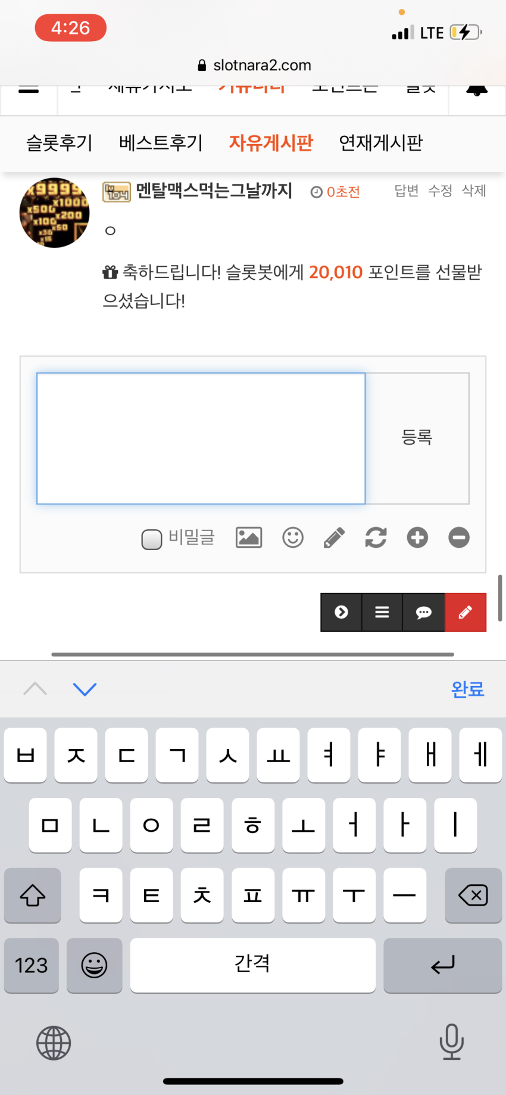Toggle the 비밀글 secret comment checkbox
The image size is (506, 1095).
point(152,539)
